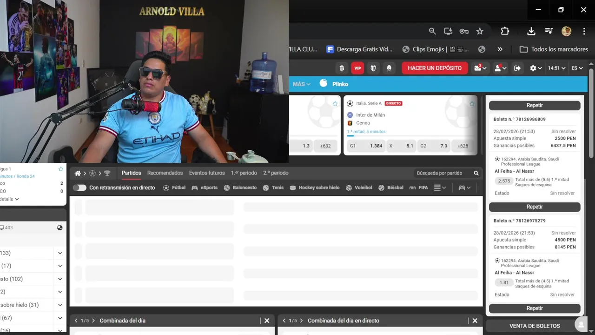Click the helmet icon beside the bull

[389, 68]
